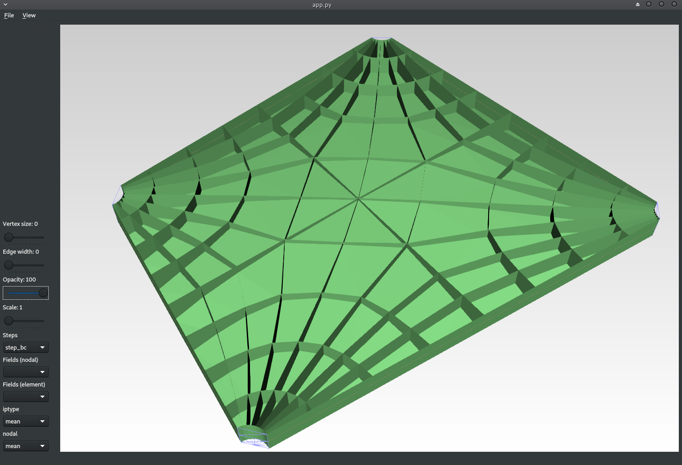The width and height of the screenshot is (682, 465).
Task: Expand the iptype dropdown set to mean
Action: pyautogui.click(x=26, y=422)
